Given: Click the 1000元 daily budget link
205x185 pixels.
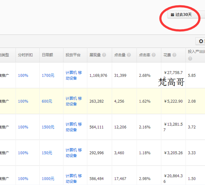Looking at the screenshot, I should pyautogui.click(x=48, y=179).
